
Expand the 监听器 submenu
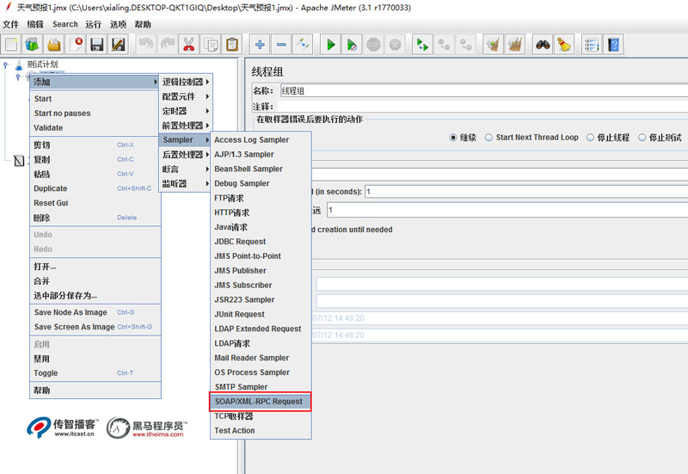click(186, 183)
